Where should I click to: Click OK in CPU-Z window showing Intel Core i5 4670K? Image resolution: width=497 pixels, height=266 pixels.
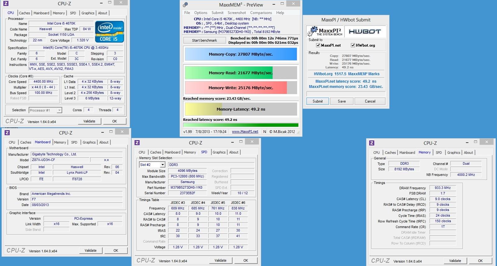click(x=115, y=121)
